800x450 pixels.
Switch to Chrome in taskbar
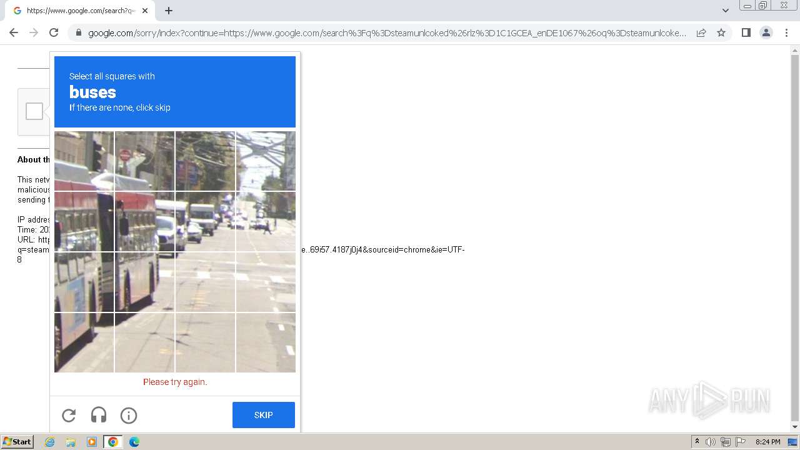[113, 442]
